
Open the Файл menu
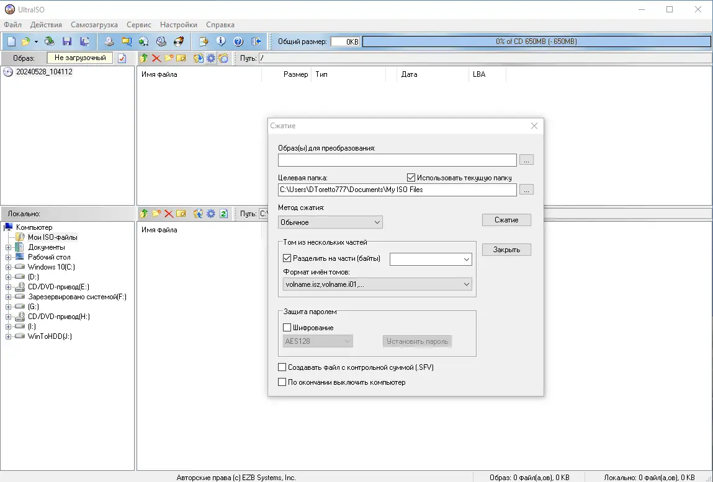coord(13,25)
